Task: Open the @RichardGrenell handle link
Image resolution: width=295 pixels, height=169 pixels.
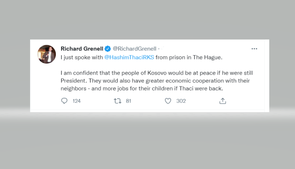Action: point(135,49)
